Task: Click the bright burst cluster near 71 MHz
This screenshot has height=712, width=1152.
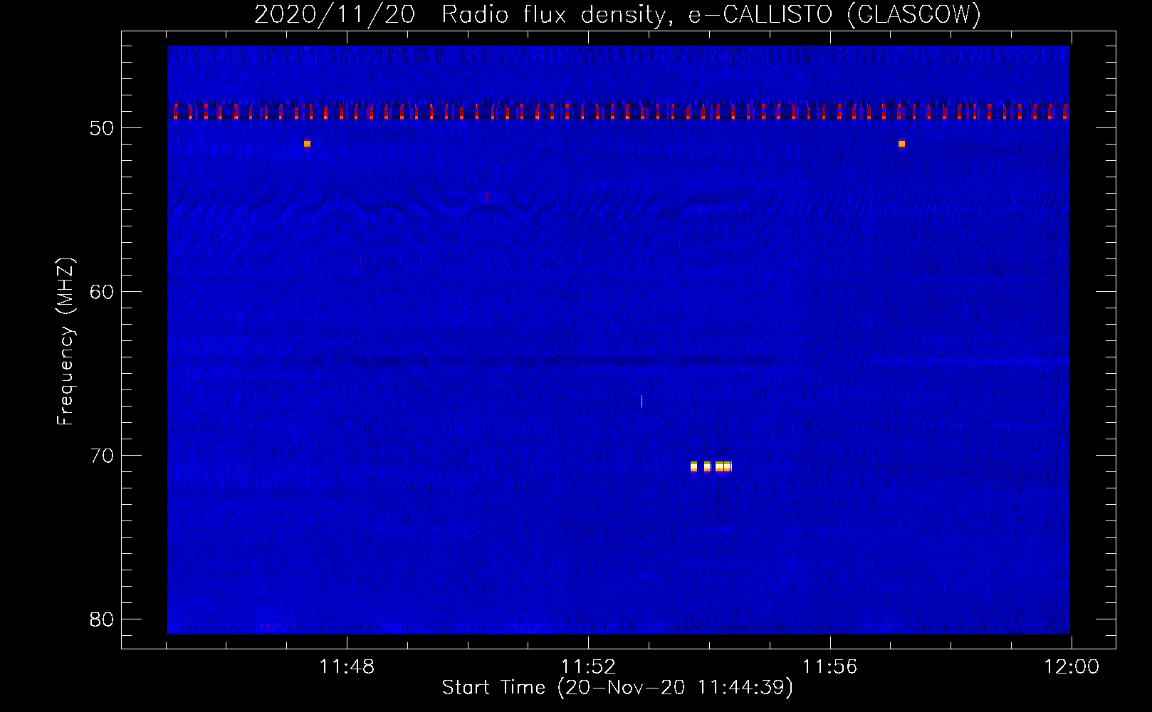Action: (x=711, y=467)
